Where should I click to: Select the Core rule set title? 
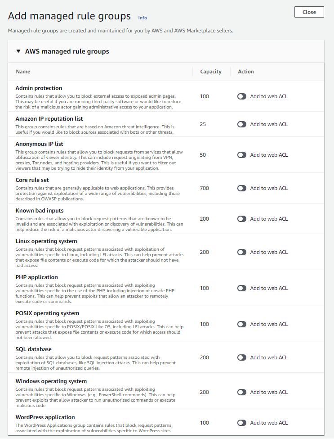pos(32,180)
